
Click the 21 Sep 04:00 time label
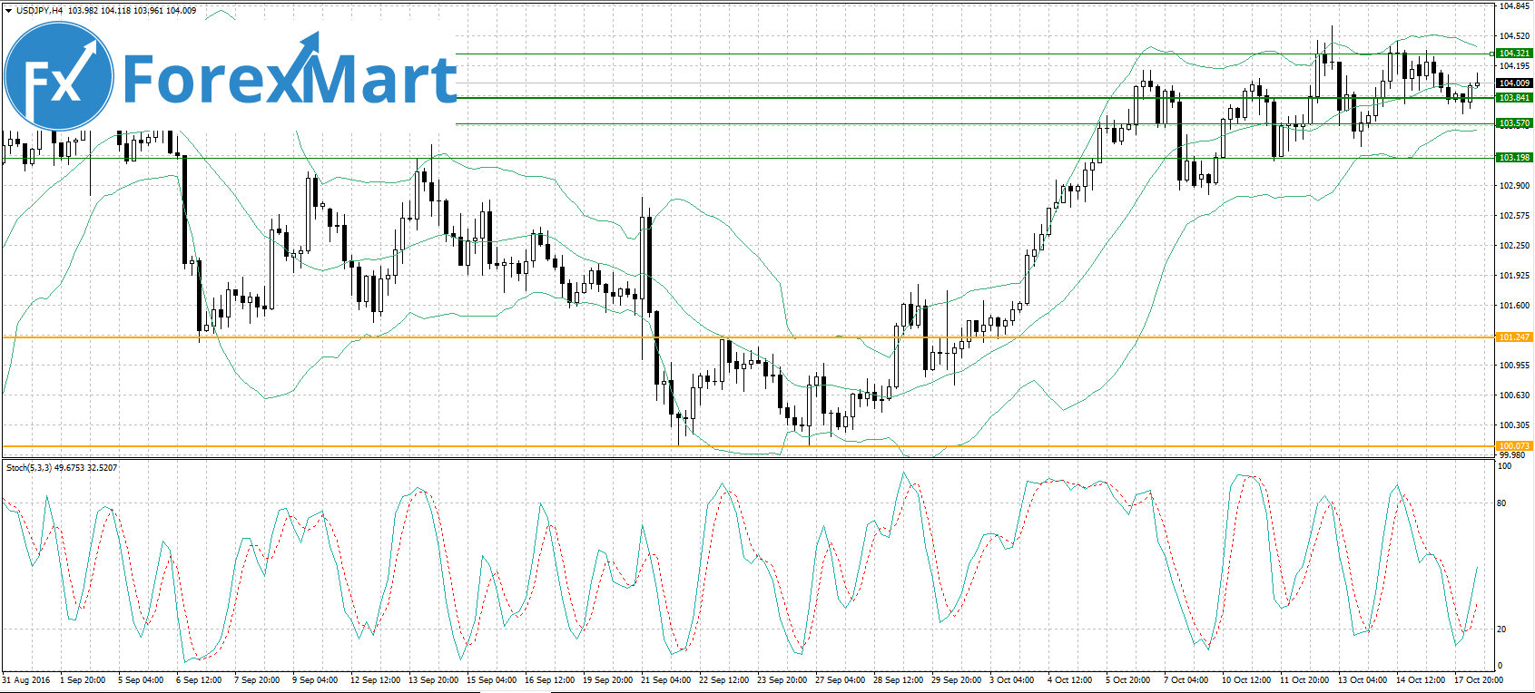click(x=665, y=679)
